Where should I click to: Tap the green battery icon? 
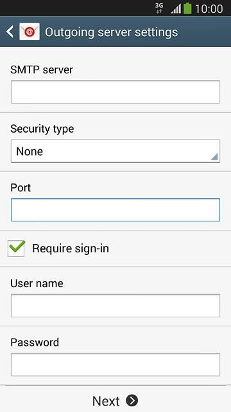(187, 8)
